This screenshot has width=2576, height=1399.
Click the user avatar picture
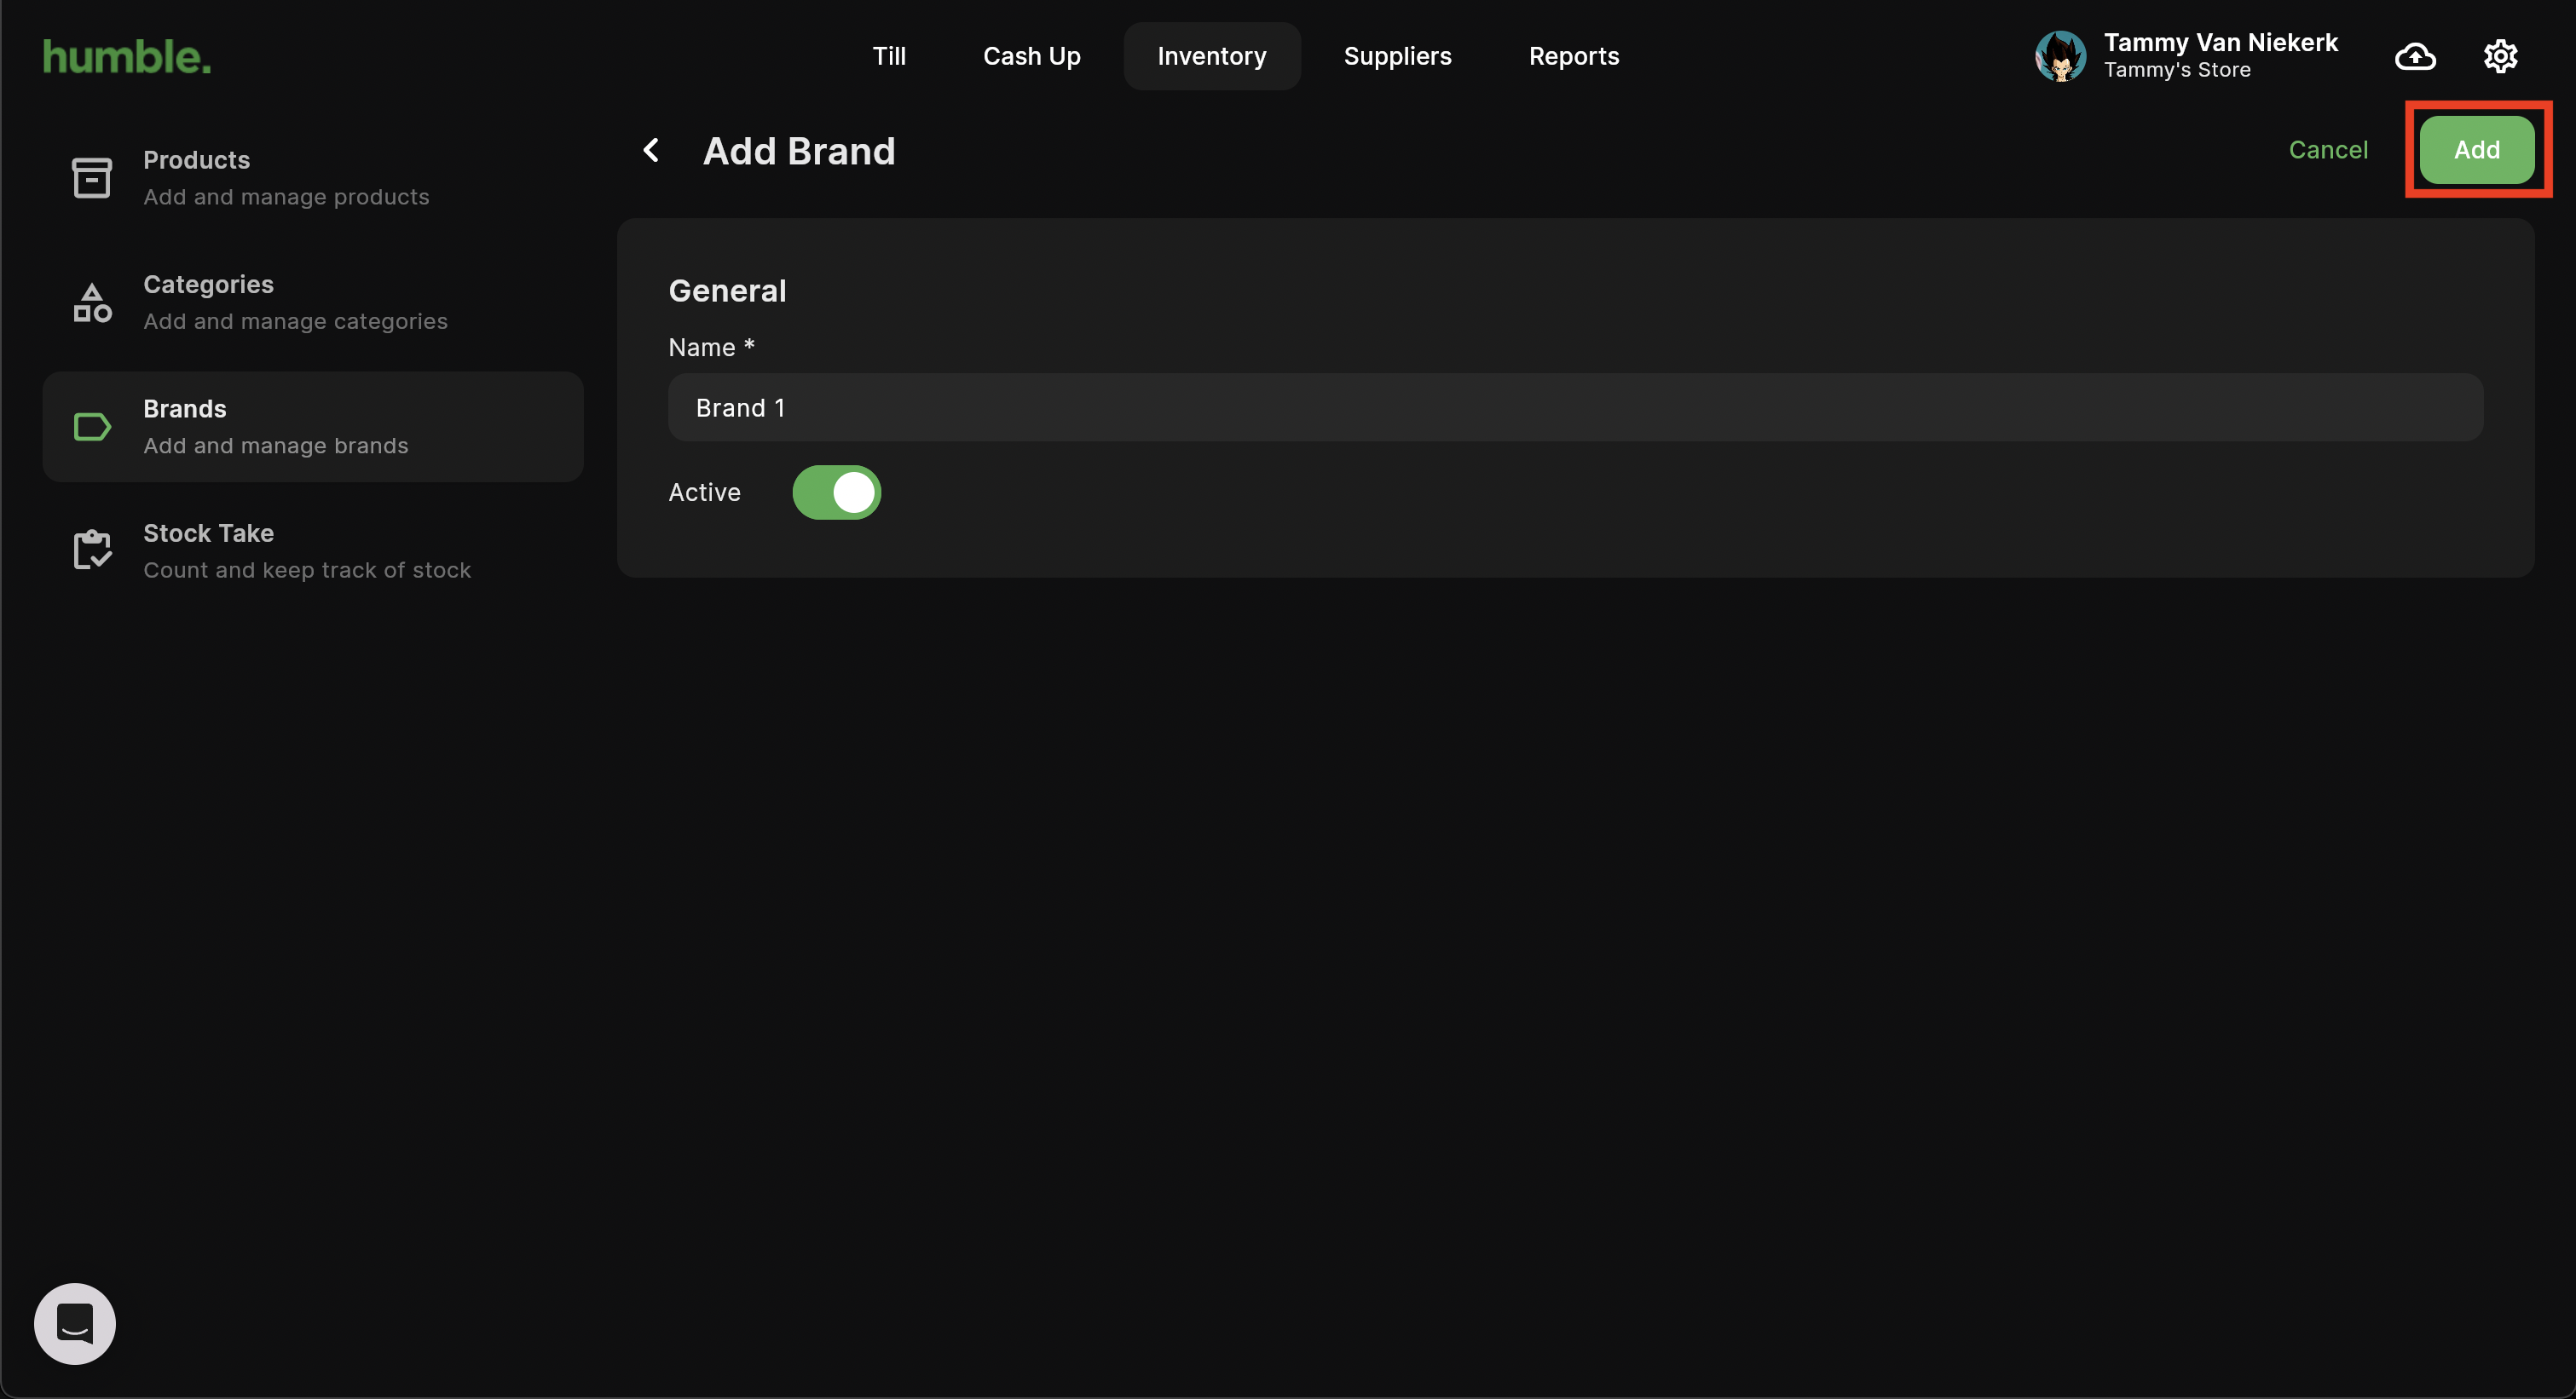2060,56
